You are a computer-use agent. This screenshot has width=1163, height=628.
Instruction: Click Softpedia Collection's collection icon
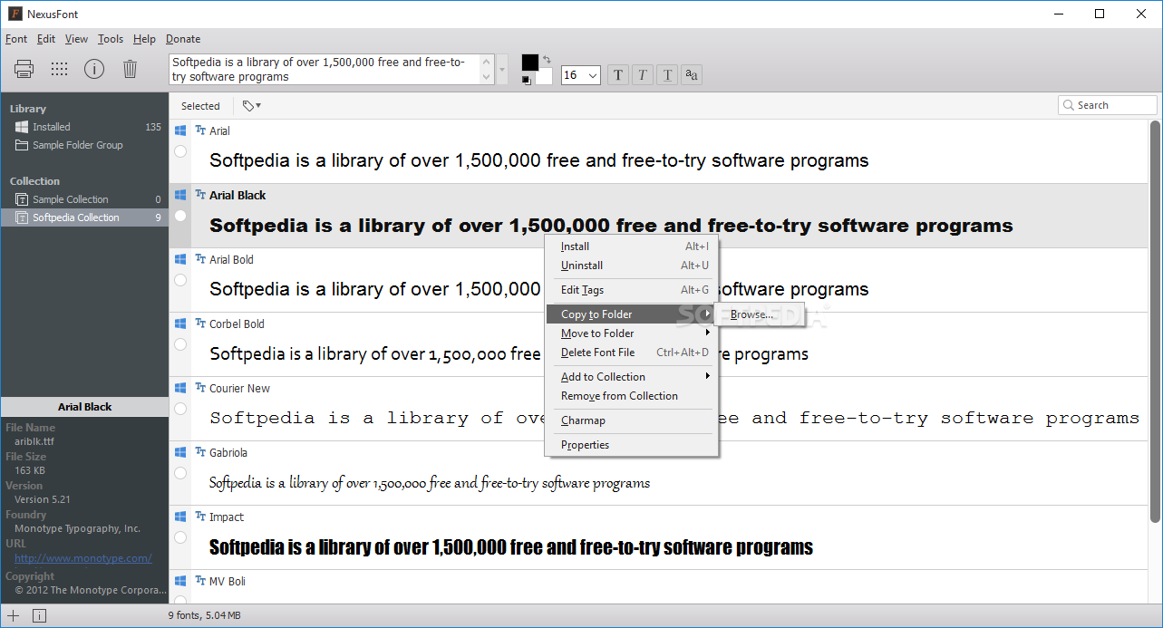22,217
